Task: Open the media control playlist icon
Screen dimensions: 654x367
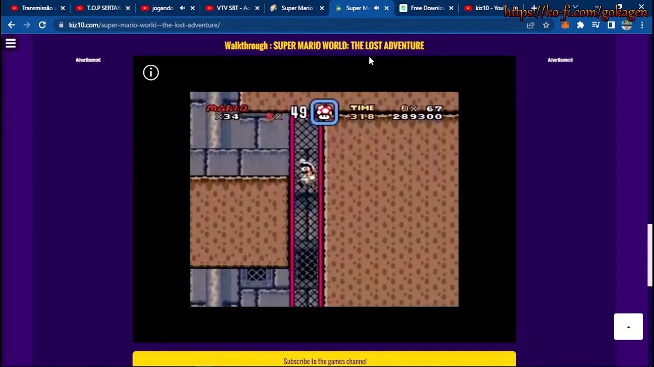Action: 596,25
